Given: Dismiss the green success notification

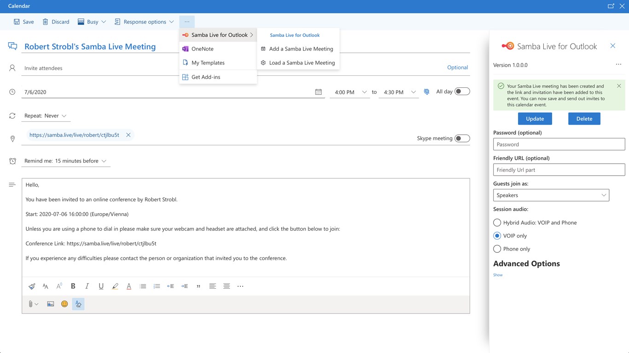Looking at the screenshot, I should pos(619,86).
